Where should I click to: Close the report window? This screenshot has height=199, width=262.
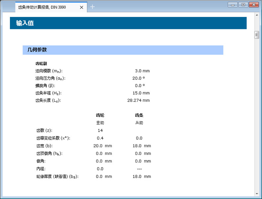(254, 5)
